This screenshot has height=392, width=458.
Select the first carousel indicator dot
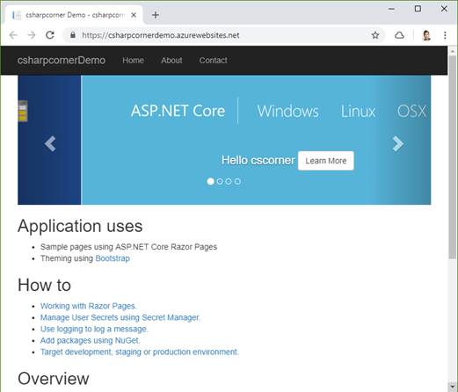tap(210, 181)
